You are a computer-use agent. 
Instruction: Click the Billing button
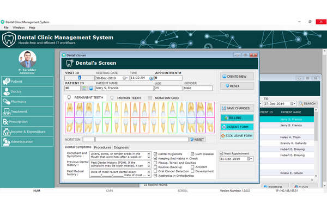point(237,118)
